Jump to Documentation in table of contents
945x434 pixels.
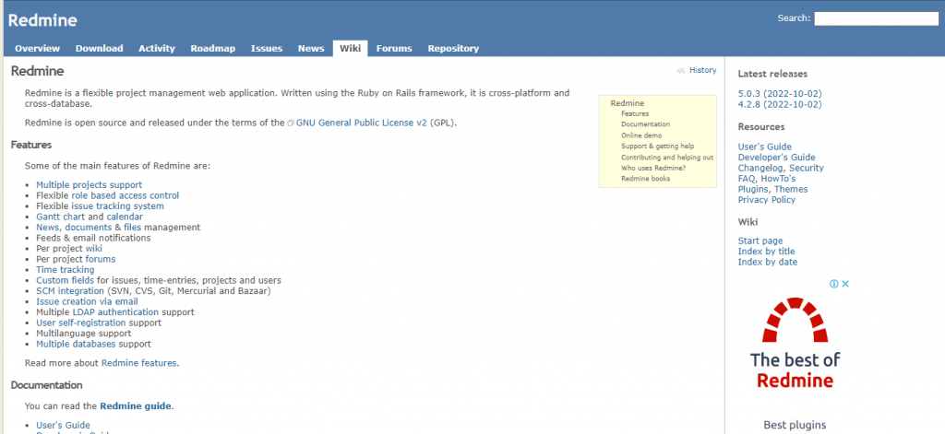tap(645, 124)
